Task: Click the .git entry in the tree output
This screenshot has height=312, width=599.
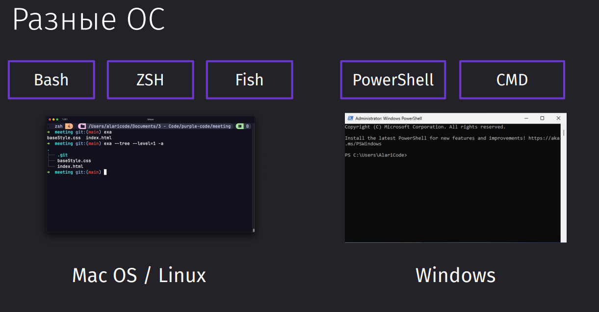Action: [62, 155]
